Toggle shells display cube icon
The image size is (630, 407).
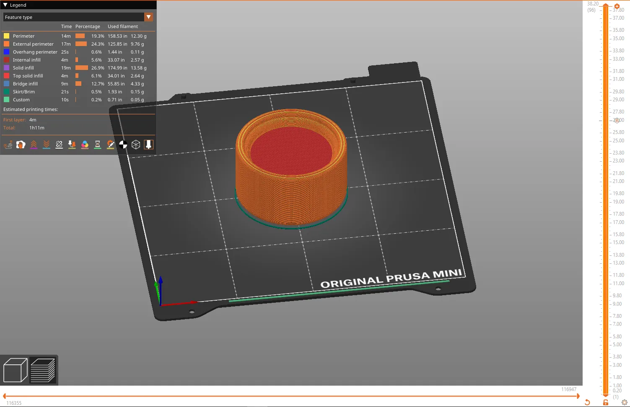(136, 145)
